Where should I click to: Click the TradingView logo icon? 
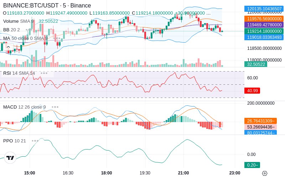[x=10, y=158]
